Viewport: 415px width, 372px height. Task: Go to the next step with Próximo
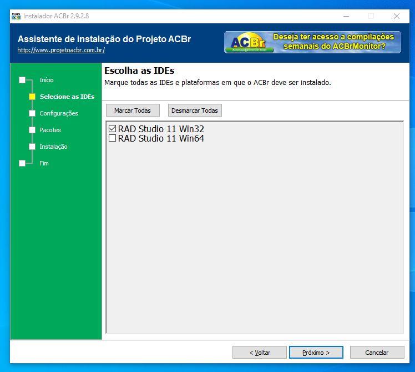(x=316, y=353)
